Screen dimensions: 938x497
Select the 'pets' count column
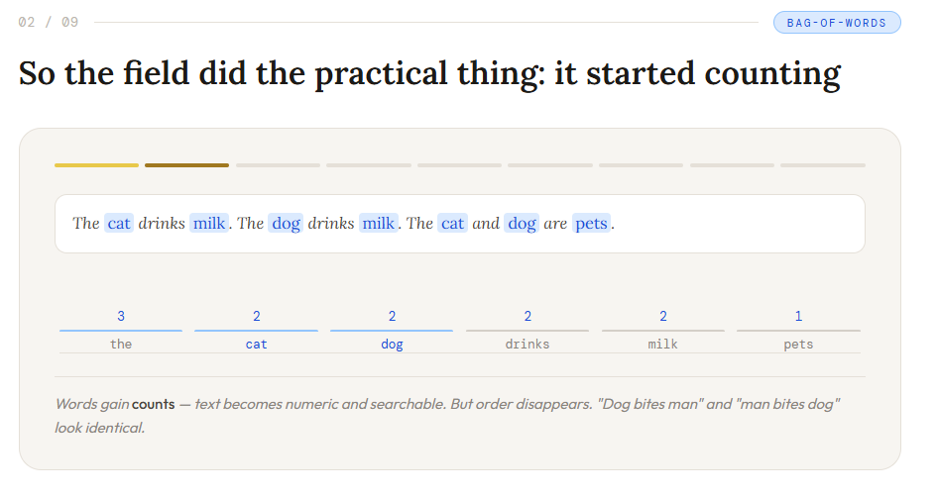tap(798, 330)
